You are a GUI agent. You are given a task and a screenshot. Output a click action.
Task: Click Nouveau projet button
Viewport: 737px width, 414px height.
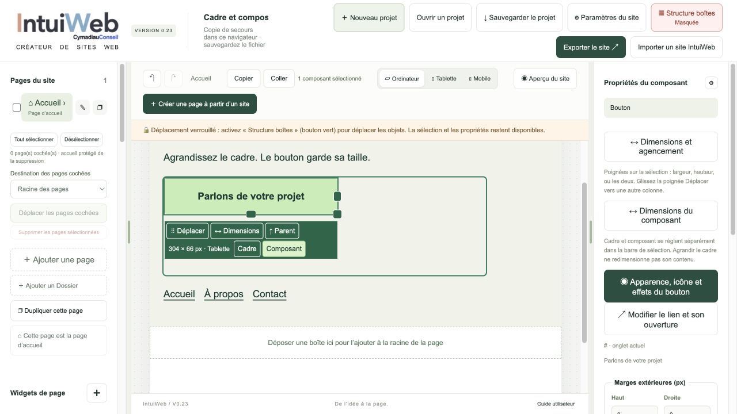pyautogui.click(x=369, y=18)
